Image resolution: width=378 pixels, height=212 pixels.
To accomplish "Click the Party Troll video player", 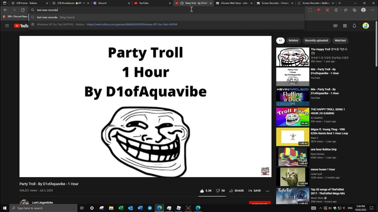I will (x=145, y=107).
